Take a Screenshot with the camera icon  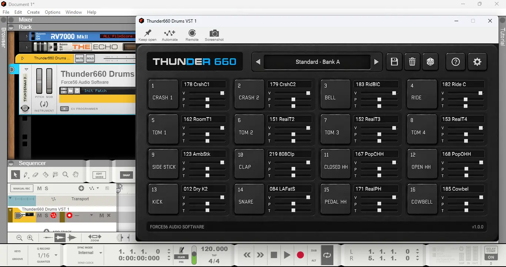click(x=214, y=33)
